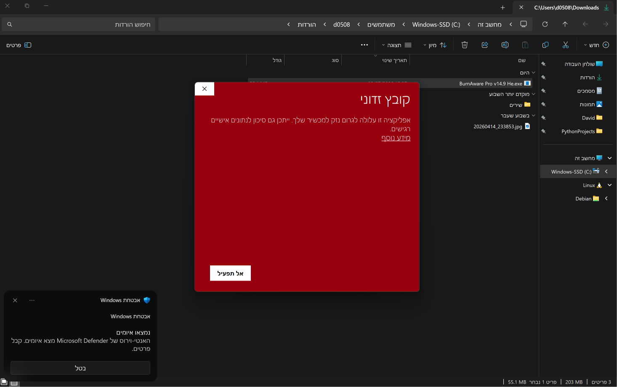617x387 pixels.
Task: Open Pictures in quick access
Action: point(591,104)
